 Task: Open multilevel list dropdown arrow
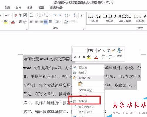(49, 15)
